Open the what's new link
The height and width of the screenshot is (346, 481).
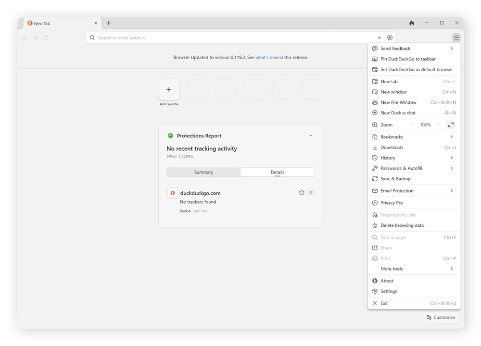[267, 57]
